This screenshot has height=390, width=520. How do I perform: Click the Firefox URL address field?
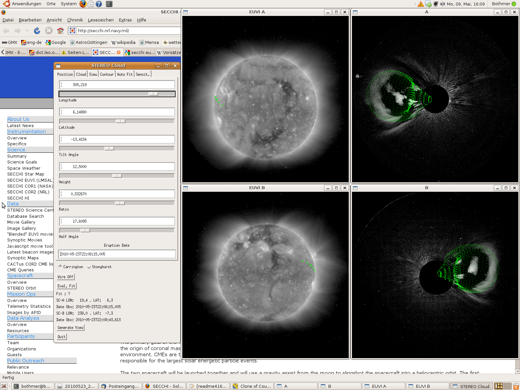click(x=128, y=31)
